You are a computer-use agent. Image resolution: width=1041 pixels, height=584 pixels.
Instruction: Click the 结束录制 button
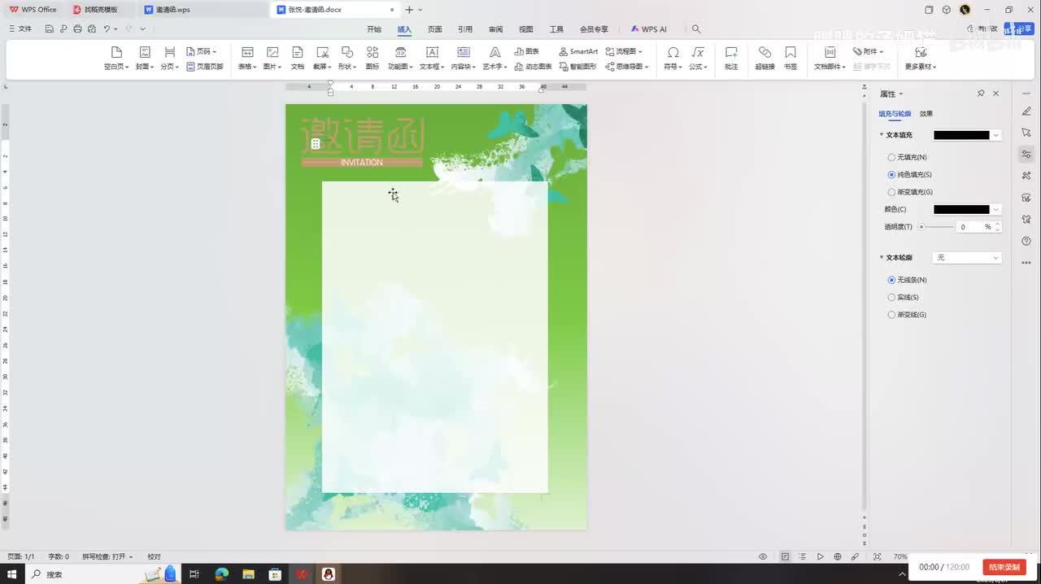[x=1004, y=567]
